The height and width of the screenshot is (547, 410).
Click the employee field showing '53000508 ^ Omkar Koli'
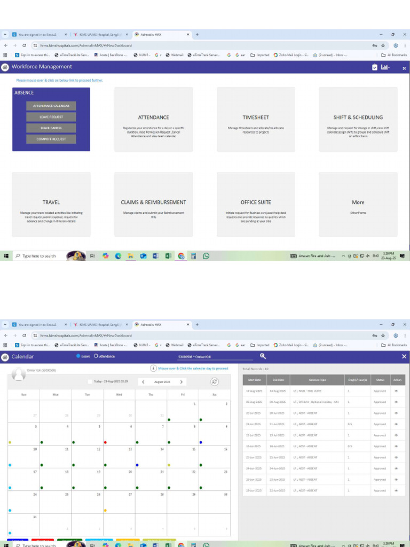[x=215, y=357]
